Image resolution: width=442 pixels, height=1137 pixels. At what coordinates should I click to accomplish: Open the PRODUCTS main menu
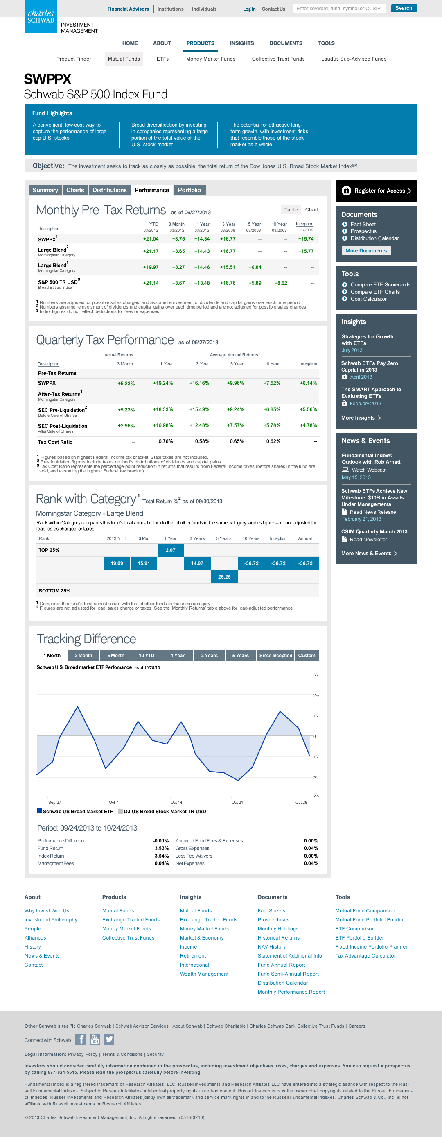(201, 43)
